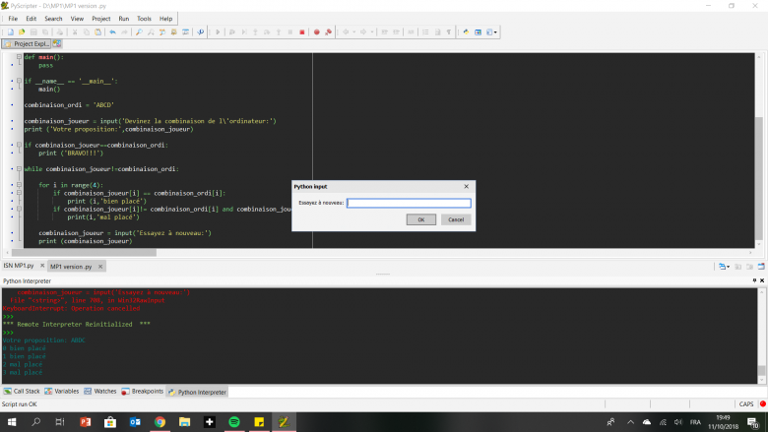The width and height of the screenshot is (768, 432).
Task: Open the Call Stack panel tab
Action: coord(22,392)
